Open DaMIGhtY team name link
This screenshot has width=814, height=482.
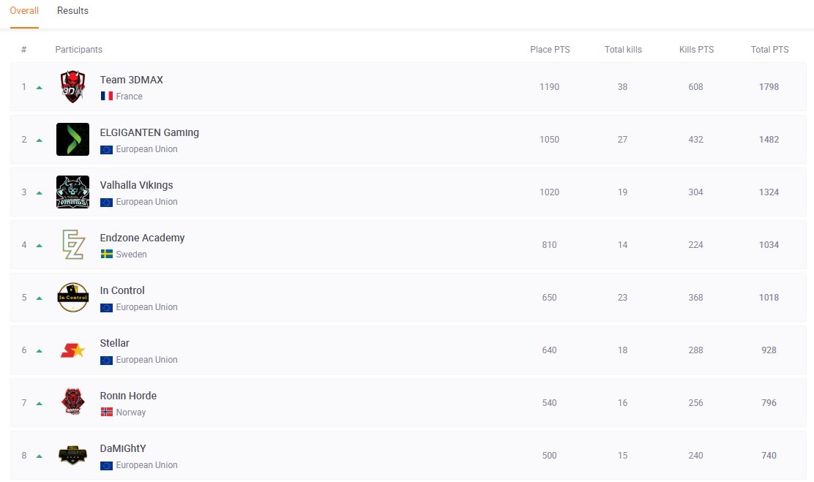click(123, 448)
